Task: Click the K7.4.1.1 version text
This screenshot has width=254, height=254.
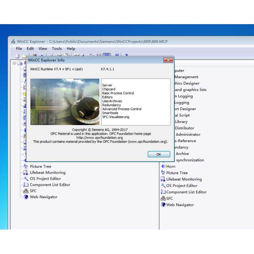Action: tap(108, 69)
